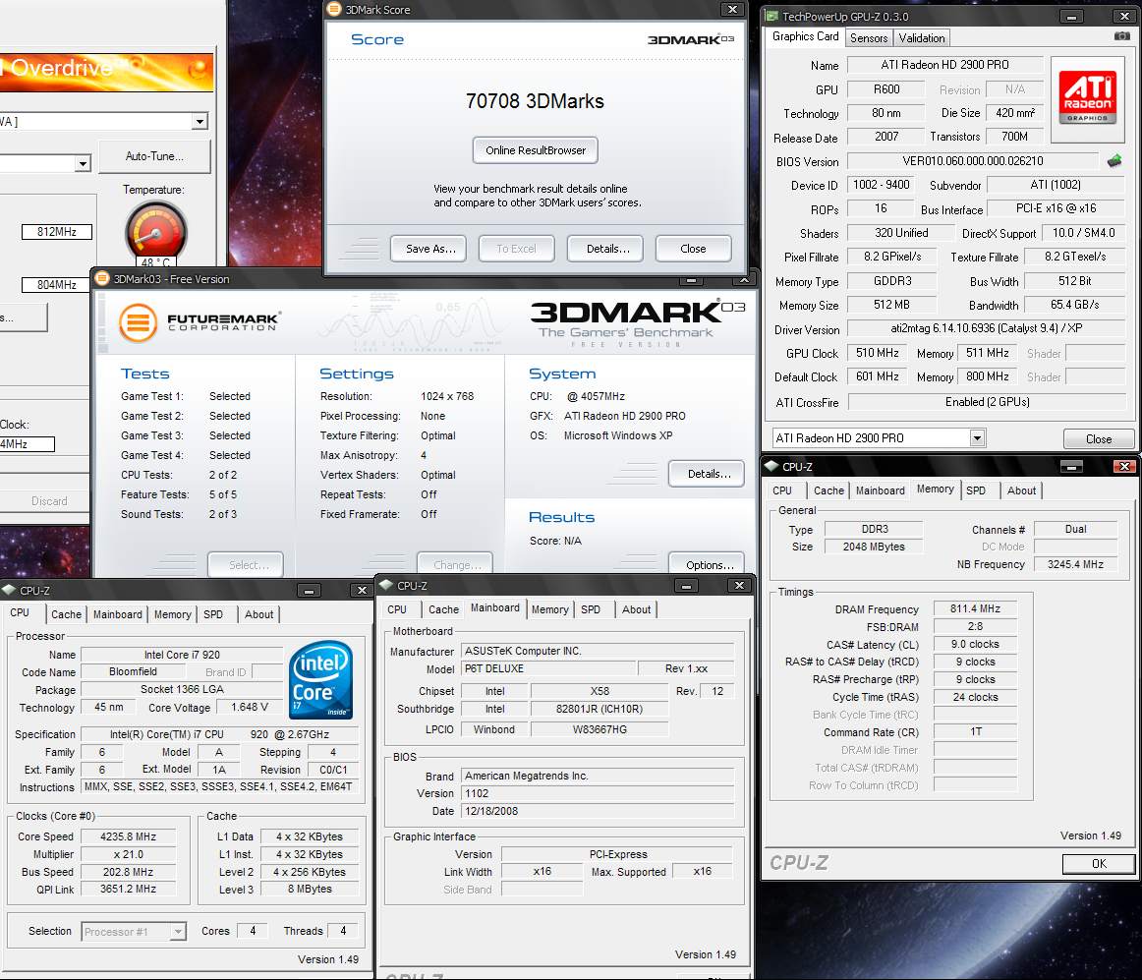The height and width of the screenshot is (980, 1142).
Task: Click the BIOS Date 12/18/2008 field
Action: click(x=598, y=811)
